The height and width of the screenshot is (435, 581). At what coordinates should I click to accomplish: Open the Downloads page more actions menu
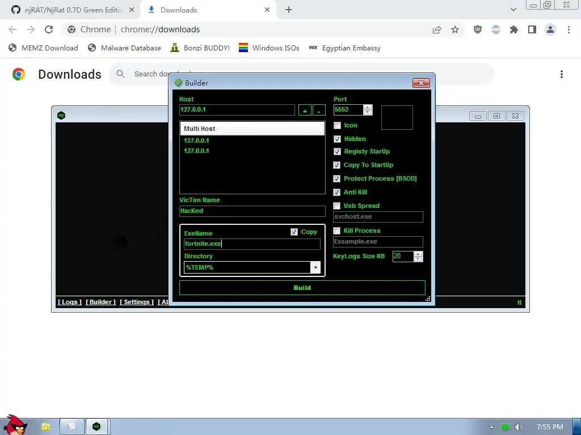(x=562, y=74)
